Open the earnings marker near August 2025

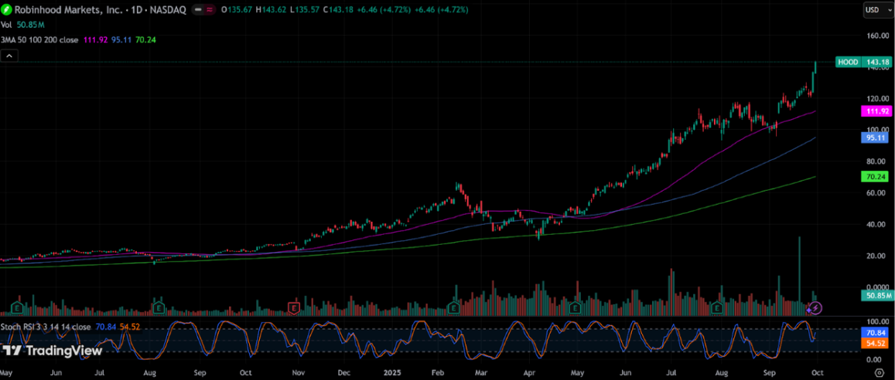(717, 308)
